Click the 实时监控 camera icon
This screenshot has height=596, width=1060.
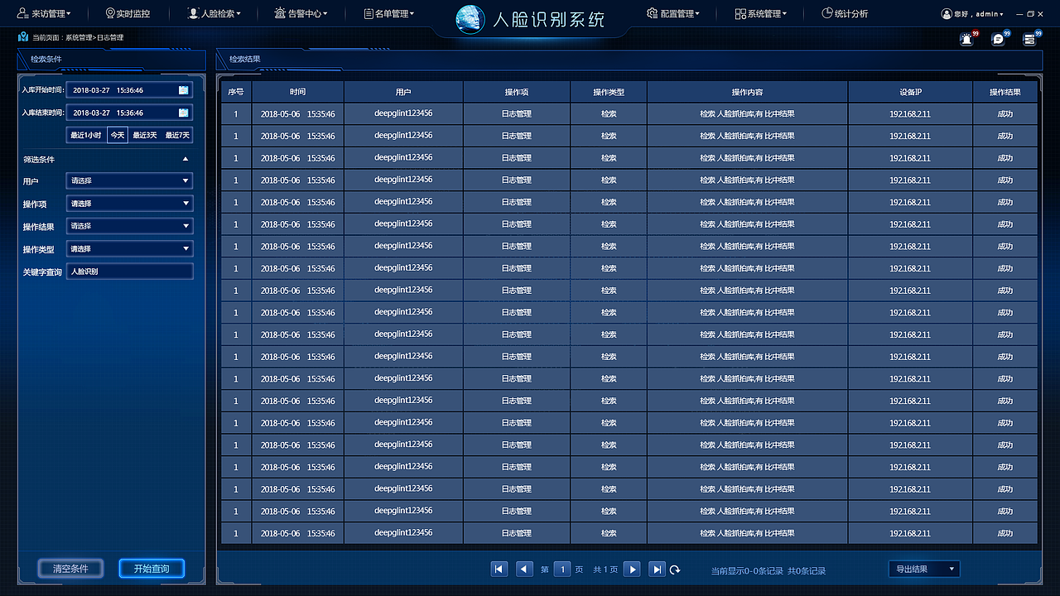tap(110, 13)
